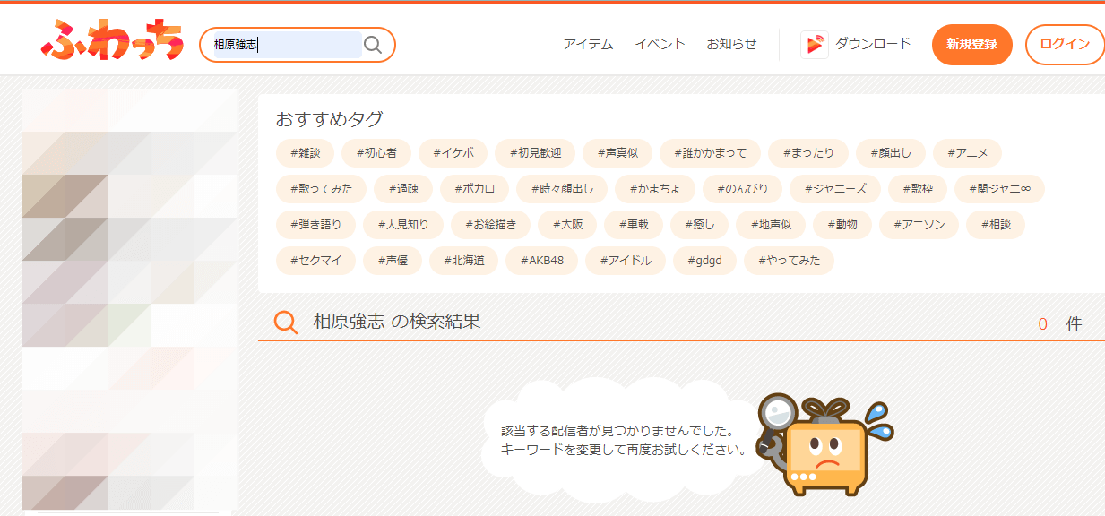Select the #お絵描き tag
Image resolution: width=1105 pixels, height=516 pixels.
pos(491,225)
